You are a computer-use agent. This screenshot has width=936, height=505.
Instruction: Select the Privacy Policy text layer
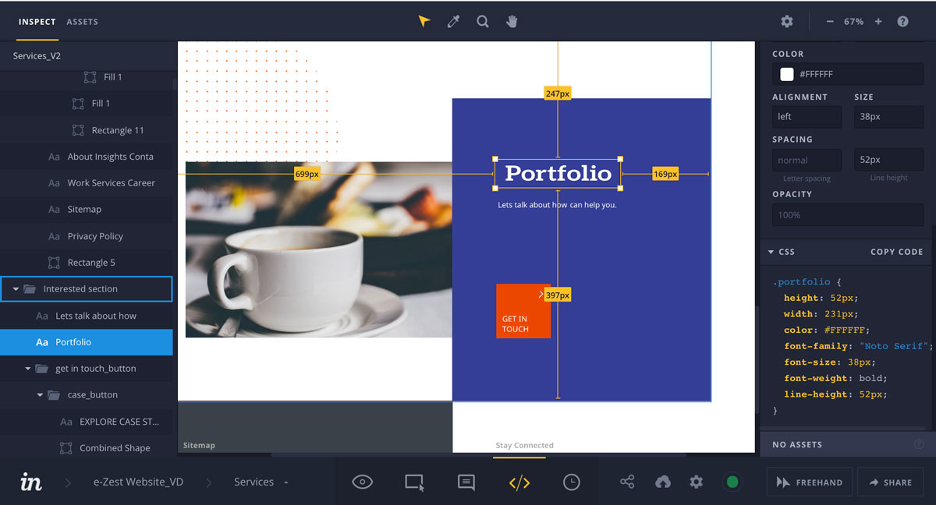87,236
